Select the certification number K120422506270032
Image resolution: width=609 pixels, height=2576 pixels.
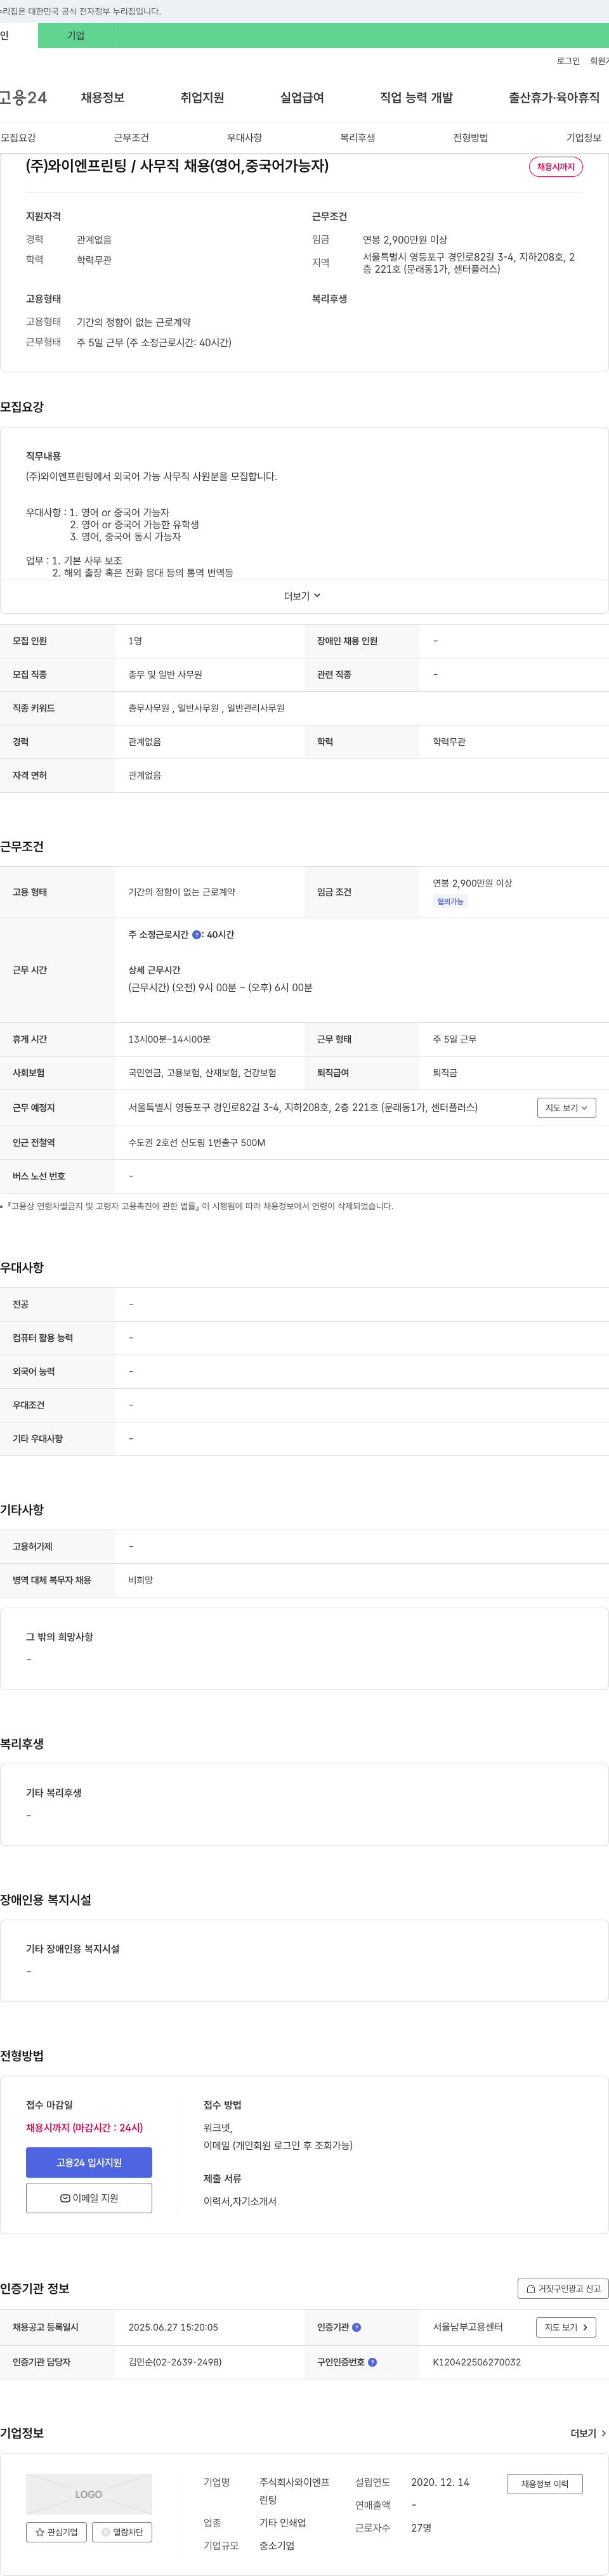coord(477,2363)
